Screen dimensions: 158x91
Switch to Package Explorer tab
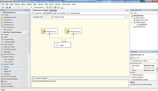coord(74,13)
